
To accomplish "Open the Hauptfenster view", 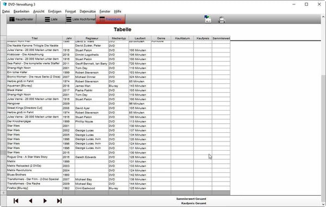I will 21,20.
